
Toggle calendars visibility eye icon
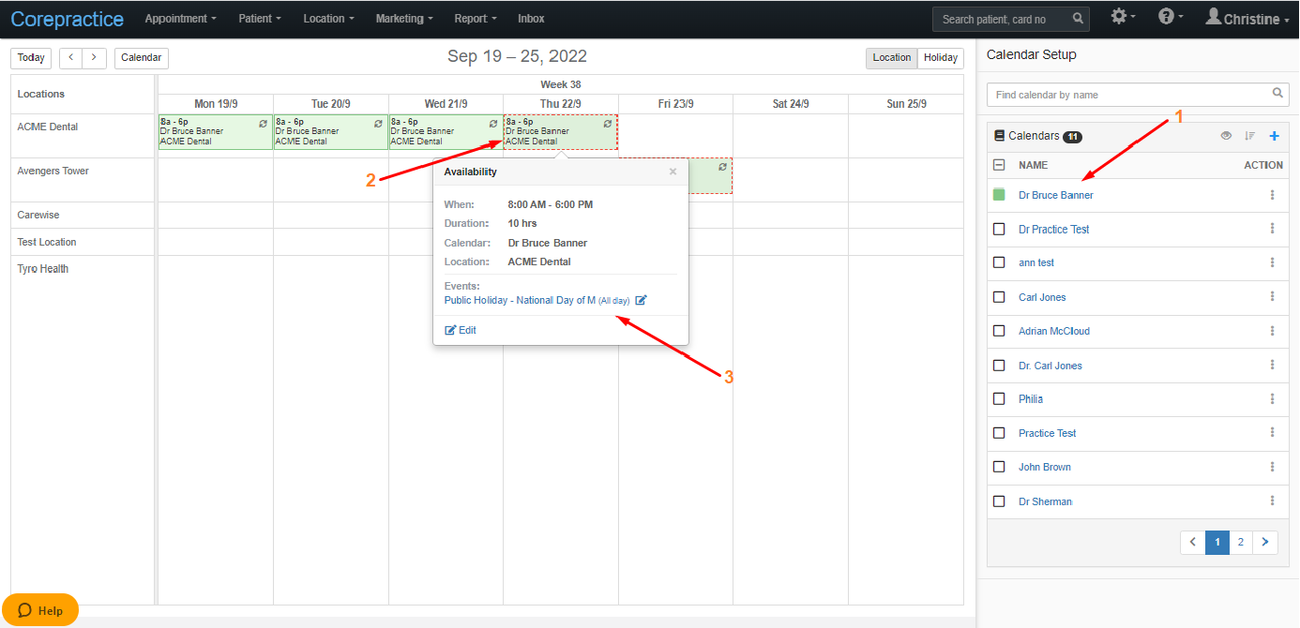click(1226, 136)
